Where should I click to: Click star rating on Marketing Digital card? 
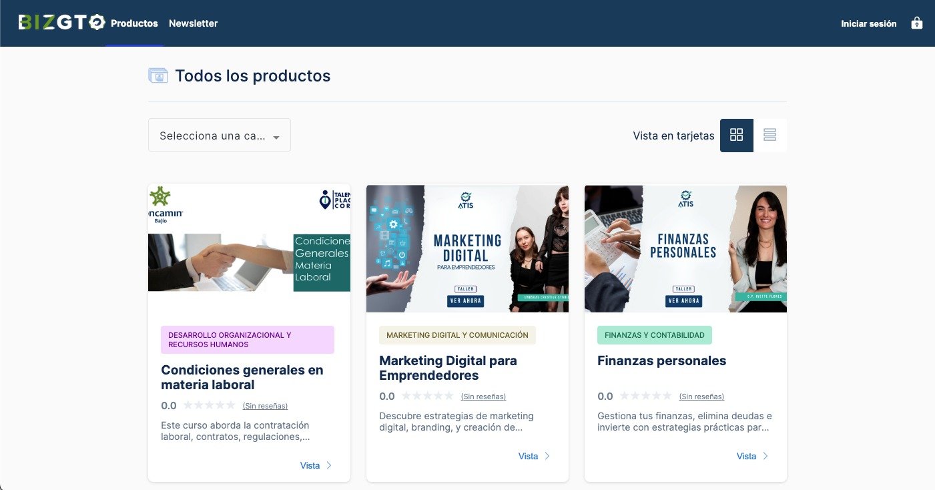(428, 396)
